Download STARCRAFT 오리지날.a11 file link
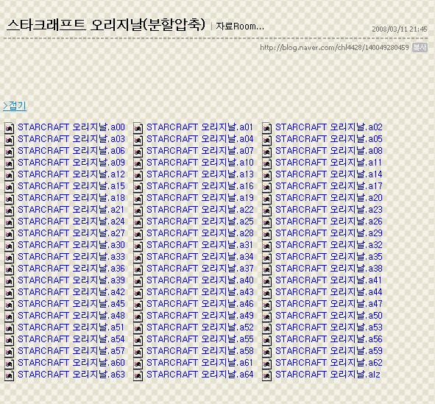Viewport: 435px width, 404px height. pos(328,162)
